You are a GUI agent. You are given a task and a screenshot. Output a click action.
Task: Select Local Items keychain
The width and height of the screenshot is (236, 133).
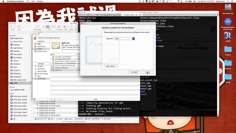[x=41, y=46]
